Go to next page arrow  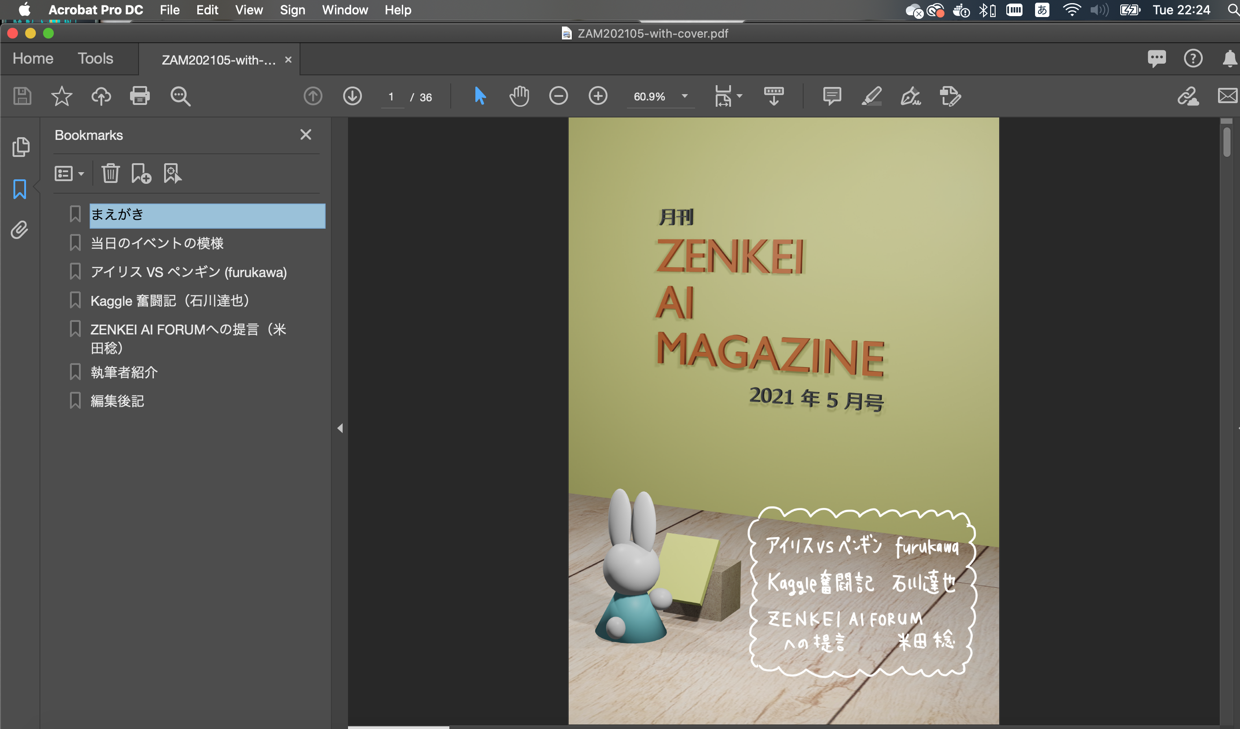click(x=352, y=96)
